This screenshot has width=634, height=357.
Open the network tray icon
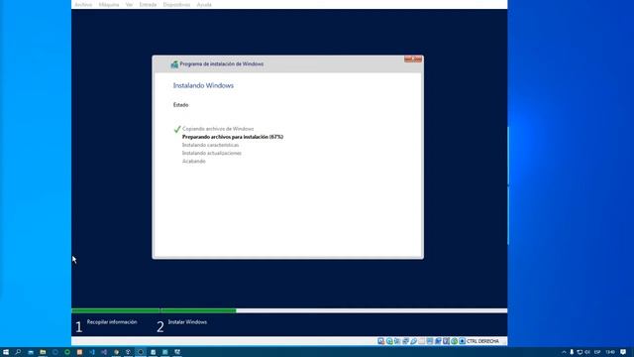coord(580,352)
